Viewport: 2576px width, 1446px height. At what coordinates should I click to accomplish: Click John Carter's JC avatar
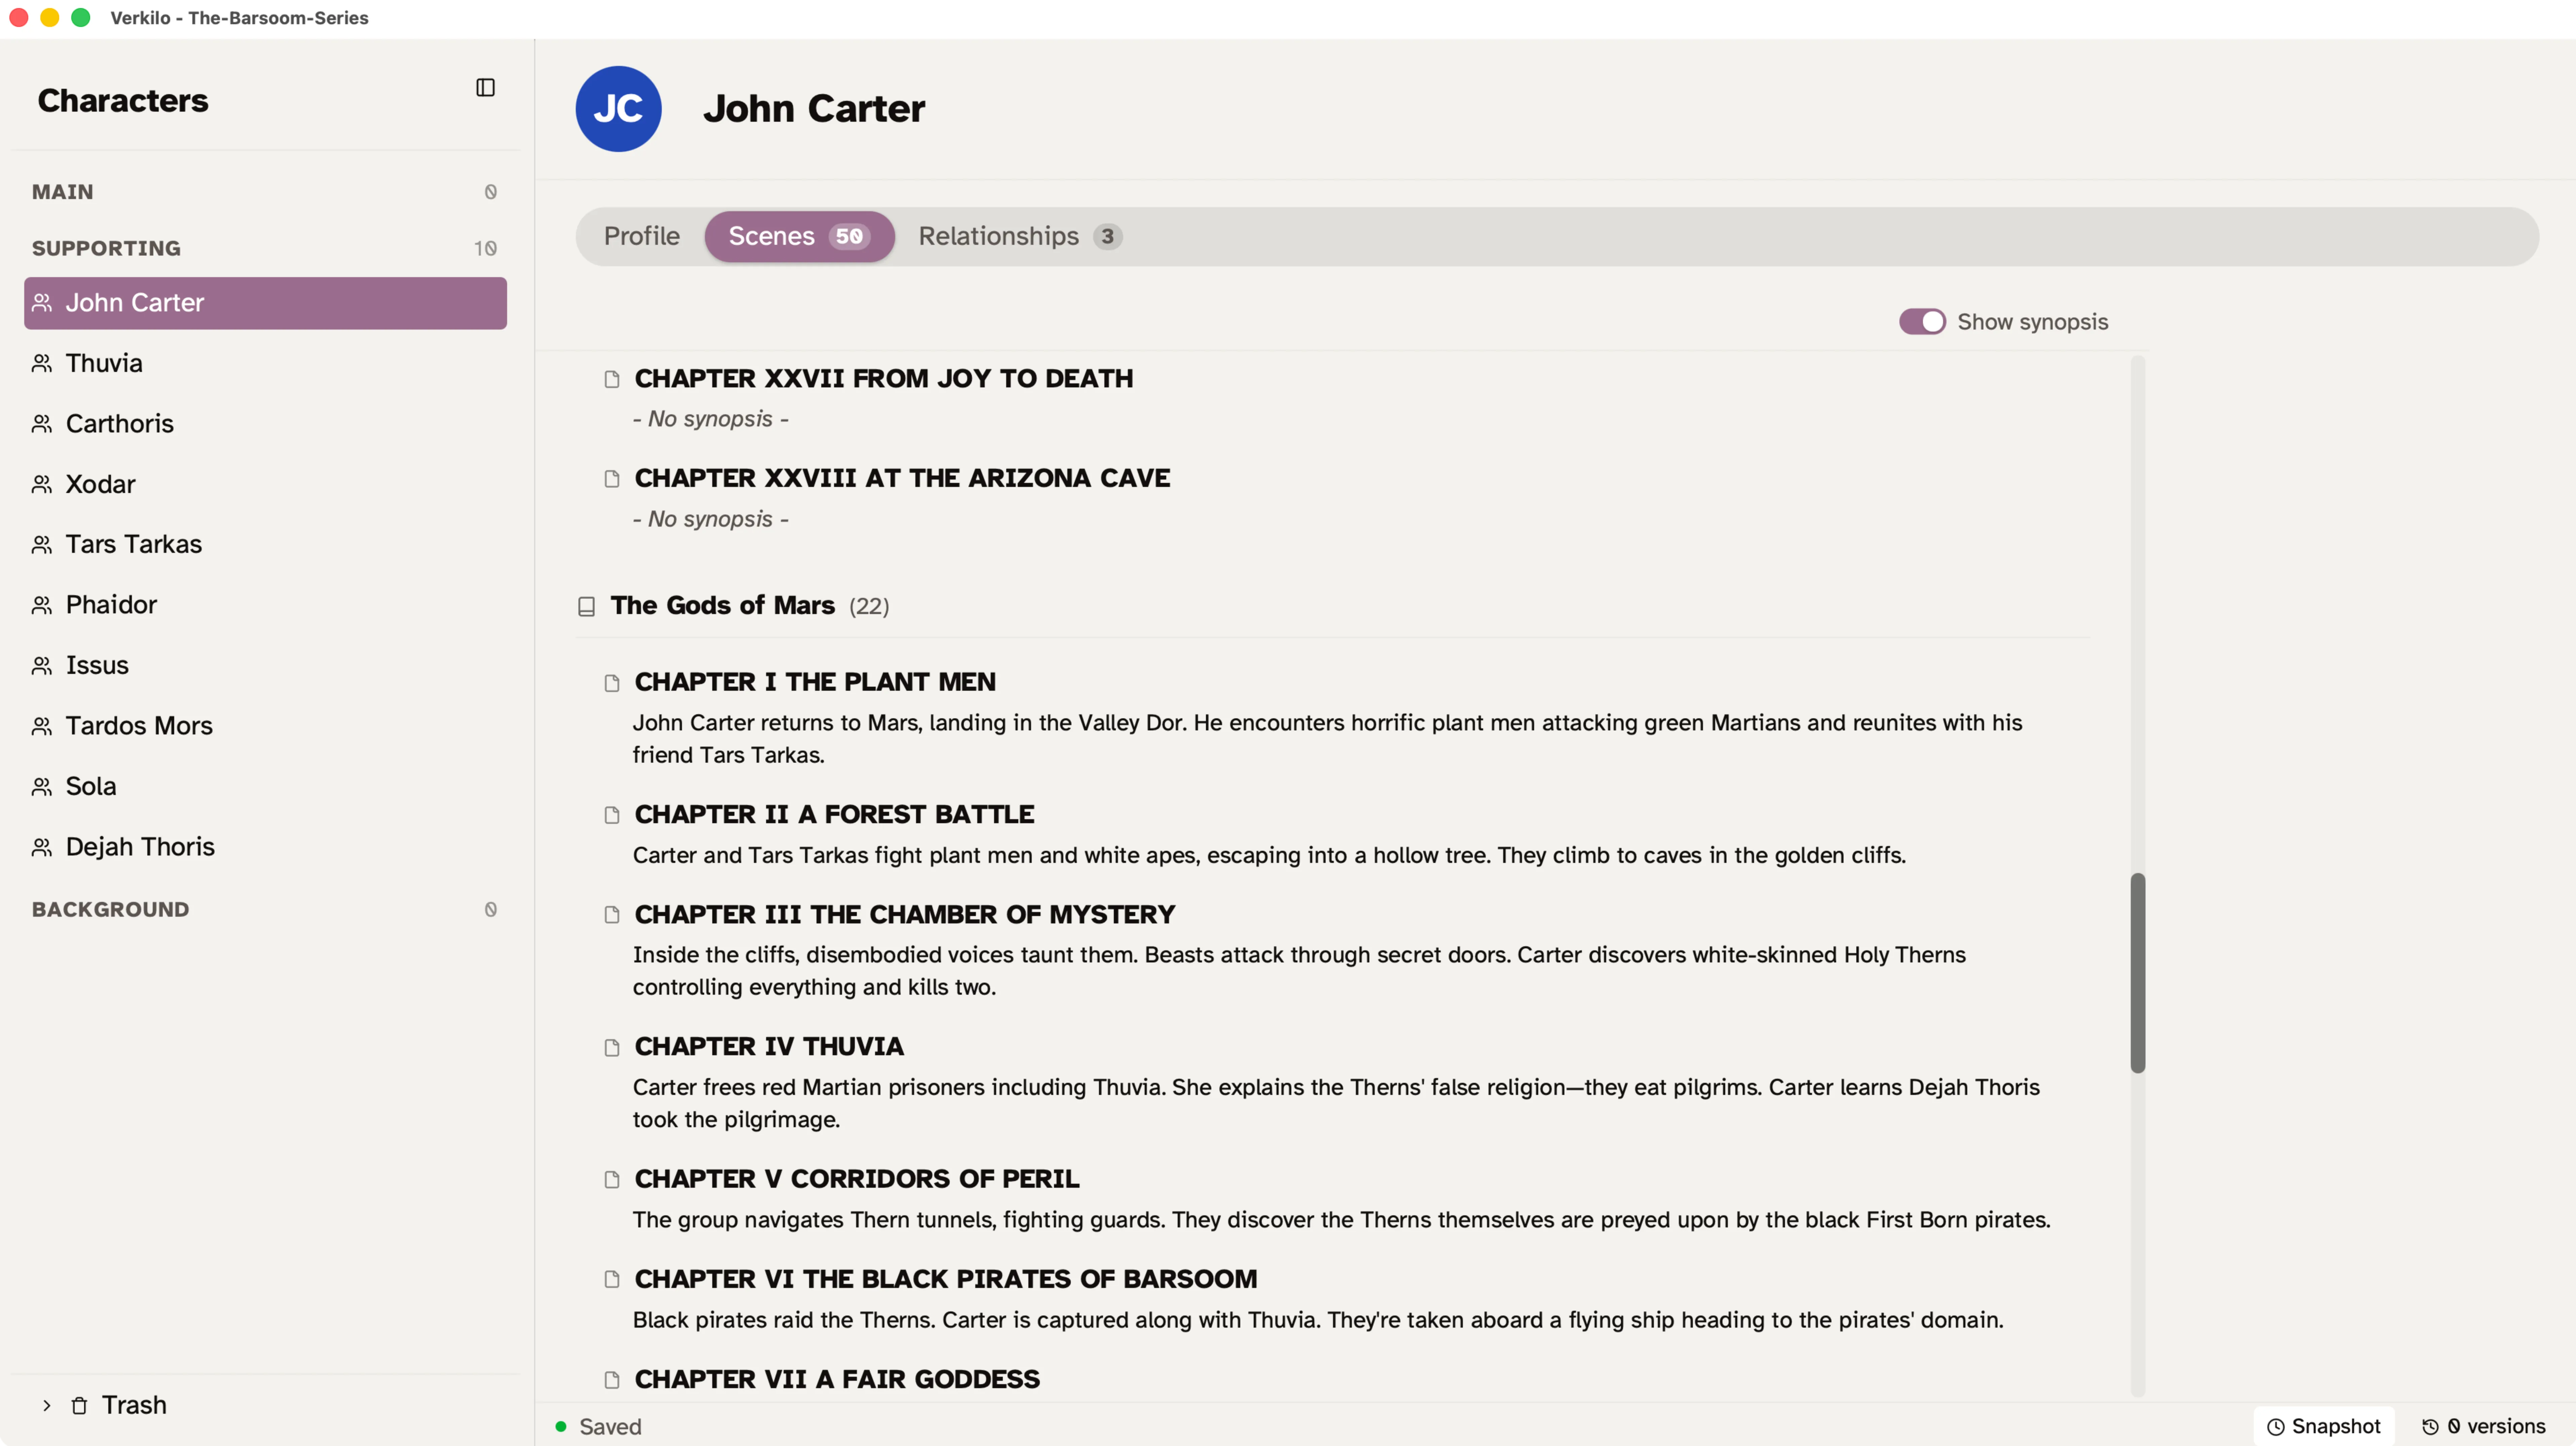pos(618,108)
